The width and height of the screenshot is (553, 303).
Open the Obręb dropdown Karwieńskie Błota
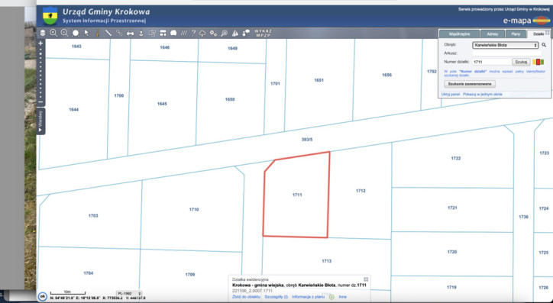[505, 45]
